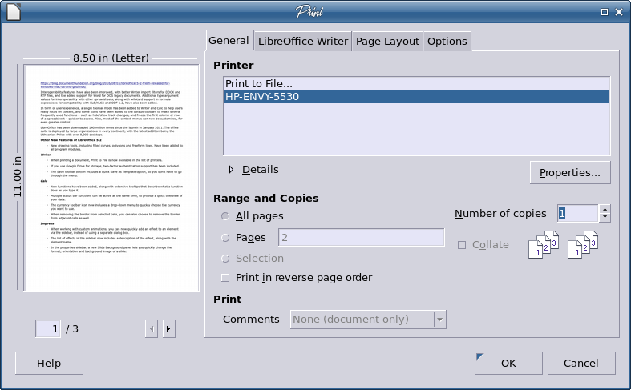The height and width of the screenshot is (390, 631).
Task: Click the second page-stack collate icon
Action: point(583,244)
